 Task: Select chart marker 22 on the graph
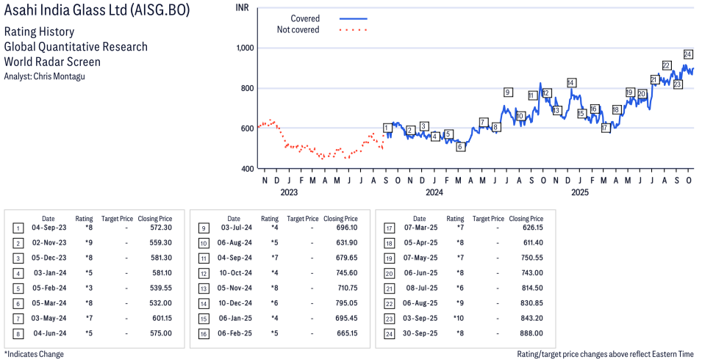pos(666,65)
